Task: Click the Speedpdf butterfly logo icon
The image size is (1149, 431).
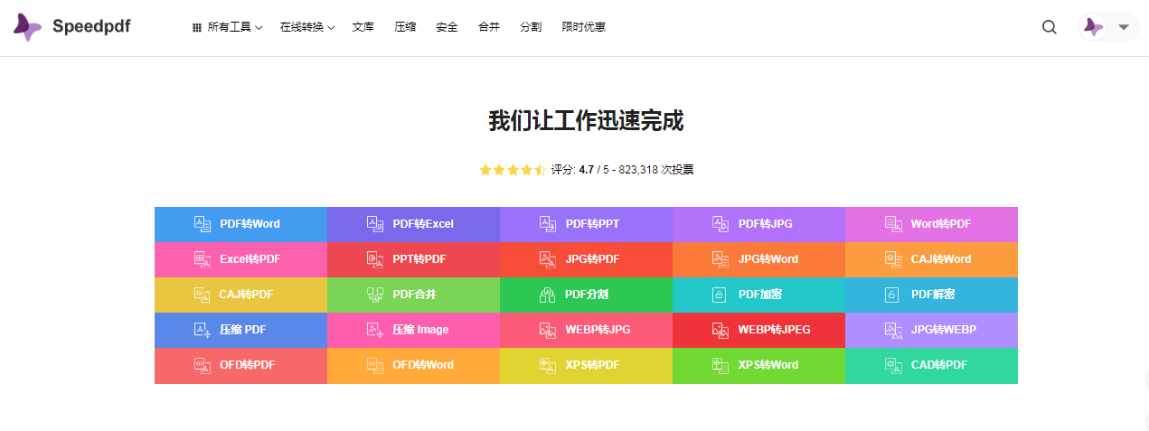Action: click(27, 27)
